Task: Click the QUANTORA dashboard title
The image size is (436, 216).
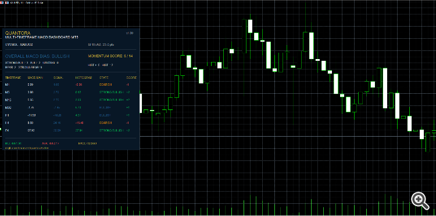Action: coord(18,33)
